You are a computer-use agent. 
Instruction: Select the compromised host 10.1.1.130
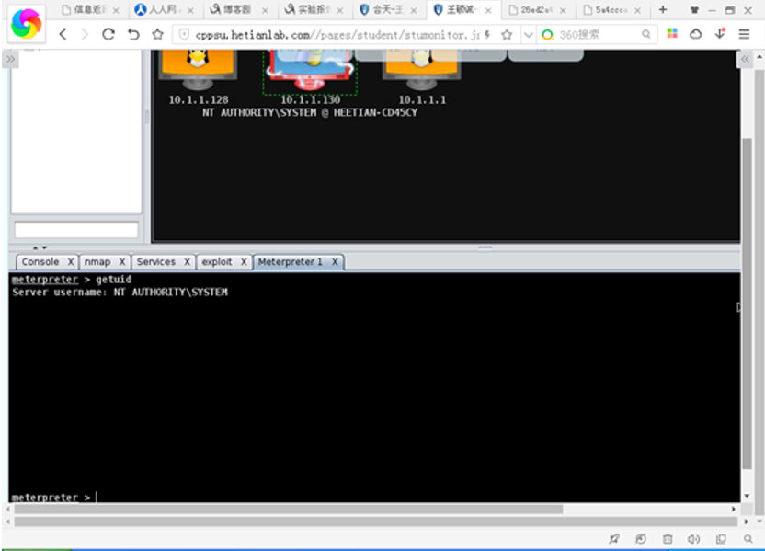tap(310, 77)
